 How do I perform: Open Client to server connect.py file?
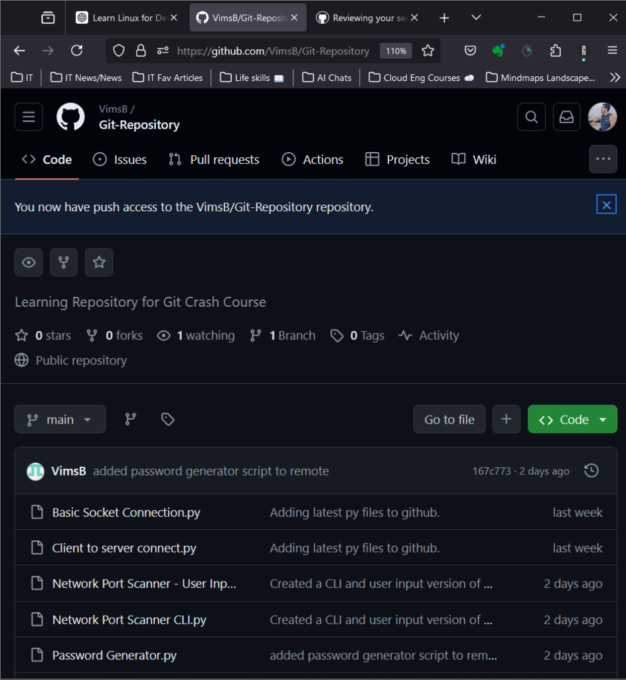click(124, 548)
